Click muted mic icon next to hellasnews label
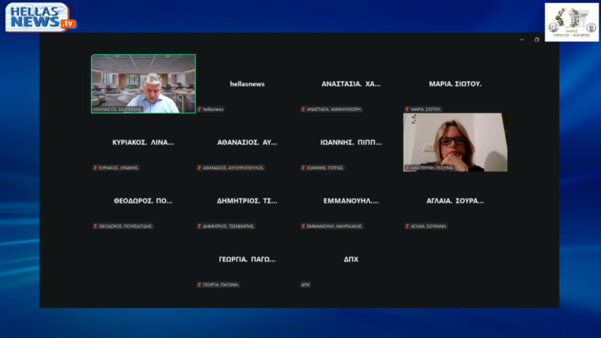Viewport: 601px width, 338px height. point(199,109)
